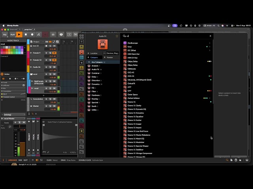Add a new track with the plus
The image size is (253, 189).
coord(43,95)
